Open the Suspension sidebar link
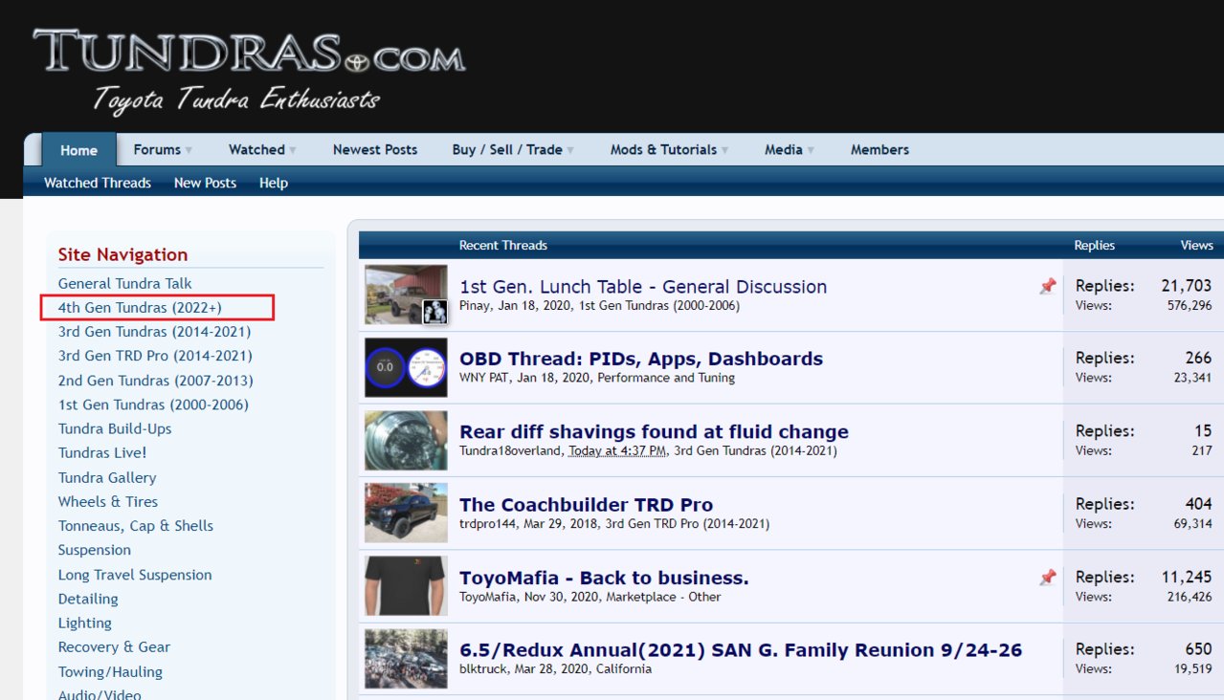1224x700 pixels. (95, 550)
